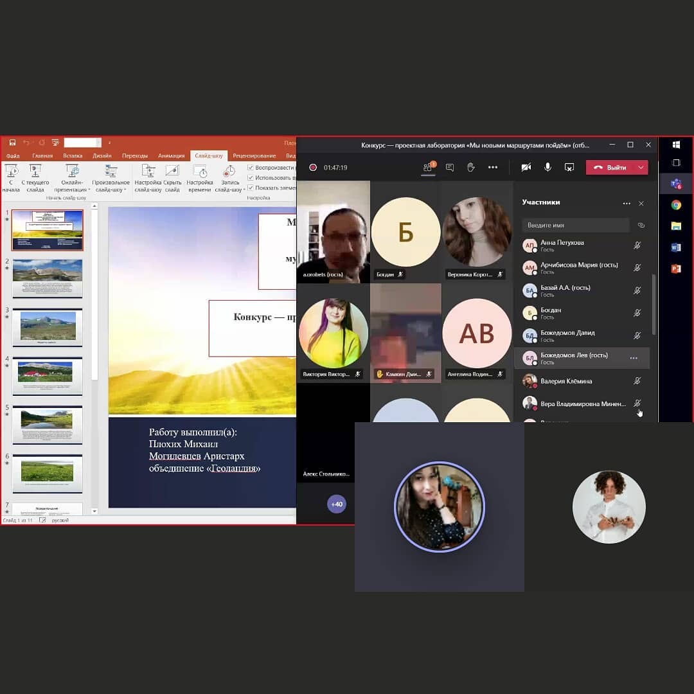Viewport: 694px width, 694px height.
Task: Click quick-access start presentation icon
Action: pyautogui.click(x=55, y=143)
